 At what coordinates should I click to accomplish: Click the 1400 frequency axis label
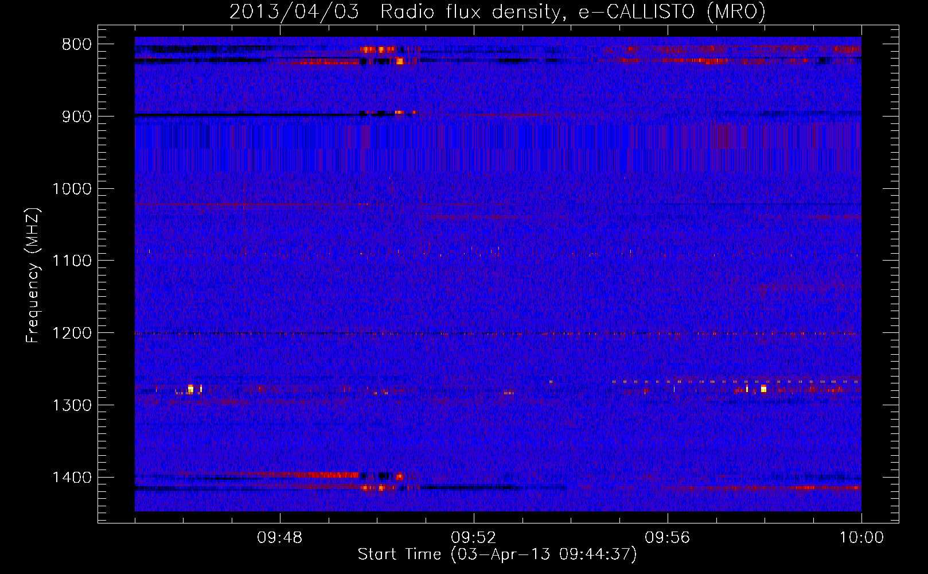tap(72, 478)
